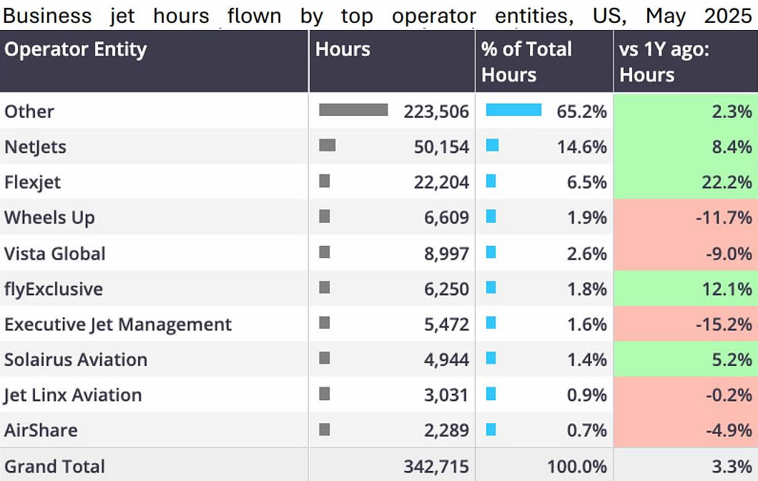Select the "Executive Jet Management" operator name
This screenshot has width=758, height=481.
(x=118, y=324)
